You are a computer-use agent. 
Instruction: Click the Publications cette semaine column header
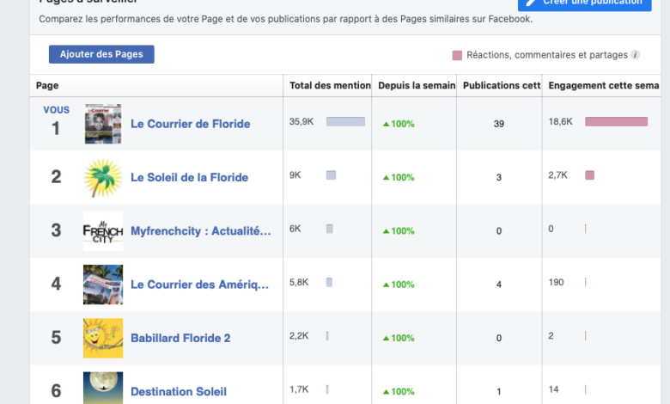click(501, 86)
